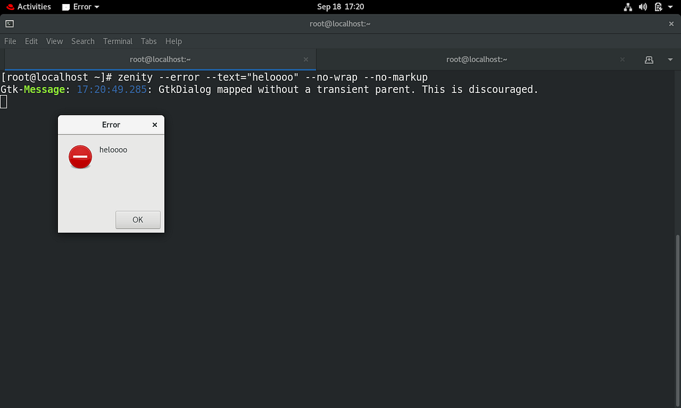Open the Tabs menu
Screen dimensions: 681x408
(148, 41)
